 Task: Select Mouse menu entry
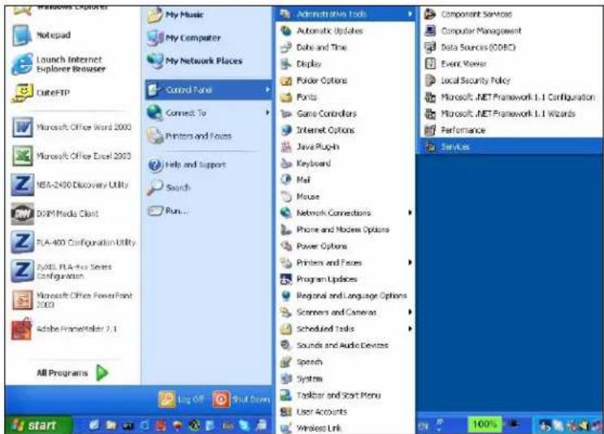tap(345, 197)
